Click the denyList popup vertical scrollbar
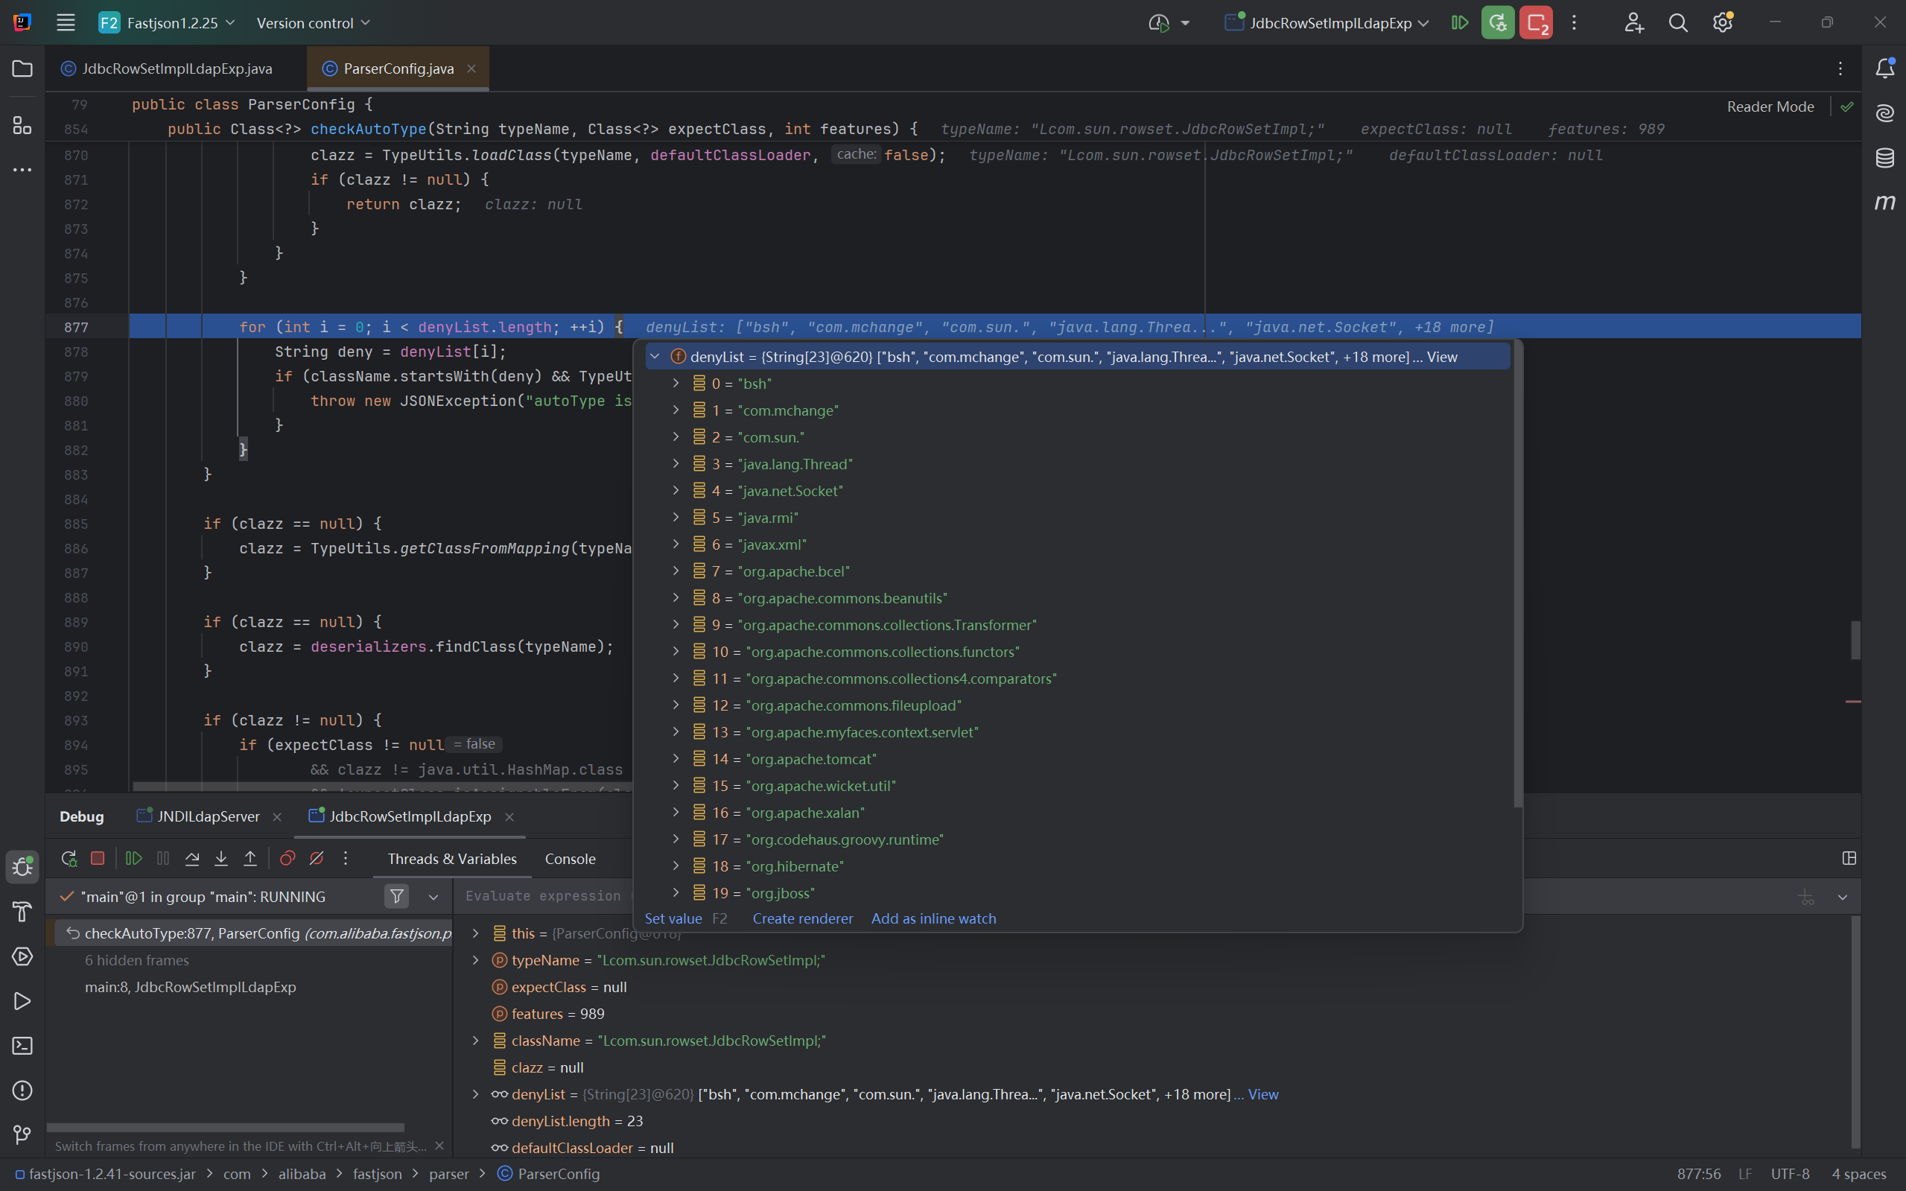 [x=1518, y=575]
